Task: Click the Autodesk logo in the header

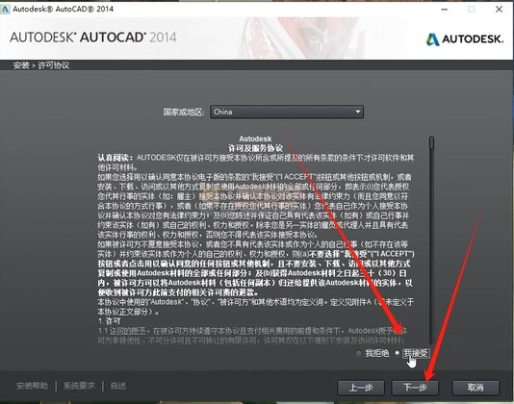Action: point(465,39)
